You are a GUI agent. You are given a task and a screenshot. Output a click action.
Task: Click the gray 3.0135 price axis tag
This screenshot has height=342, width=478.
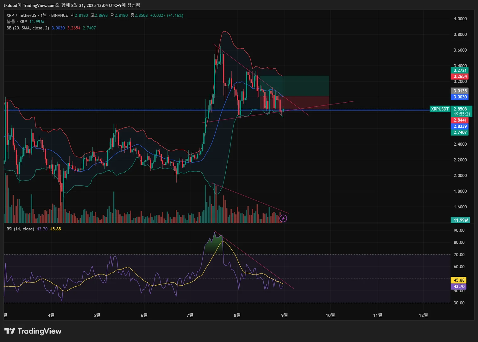[x=460, y=91]
